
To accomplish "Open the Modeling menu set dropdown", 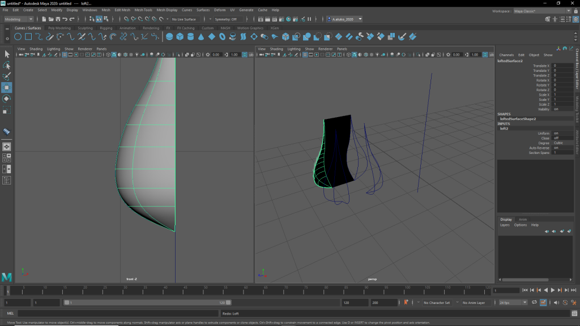I will point(19,19).
